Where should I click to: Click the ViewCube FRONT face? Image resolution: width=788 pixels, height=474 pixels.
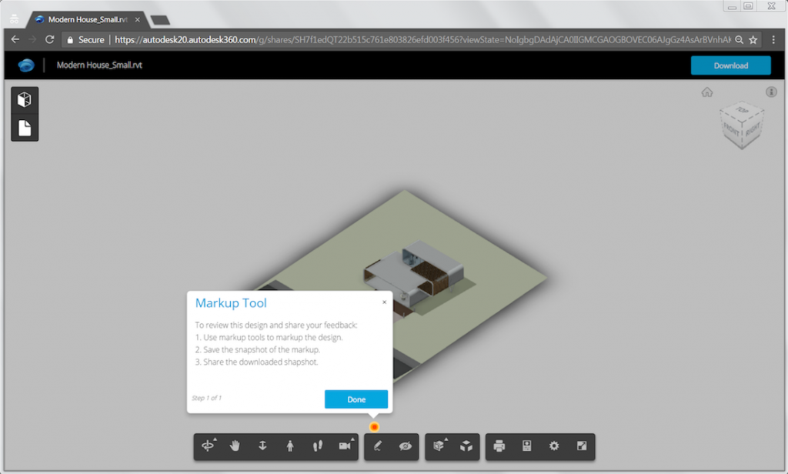pos(731,131)
